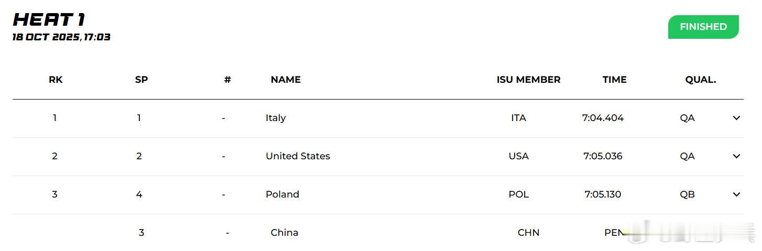Select the Italy team name

point(276,118)
